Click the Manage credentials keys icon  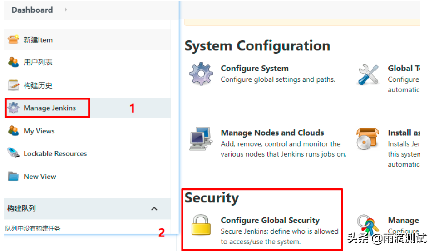click(368, 225)
